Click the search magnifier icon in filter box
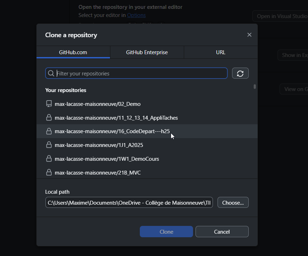 [x=51, y=73]
